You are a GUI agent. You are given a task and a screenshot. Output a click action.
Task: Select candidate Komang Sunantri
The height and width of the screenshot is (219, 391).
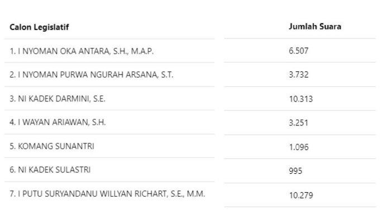(x=52, y=146)
